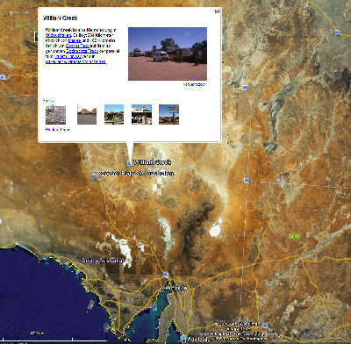Click the William Creek map label
This screenshot has width=351, height=344.
(152, 162)
